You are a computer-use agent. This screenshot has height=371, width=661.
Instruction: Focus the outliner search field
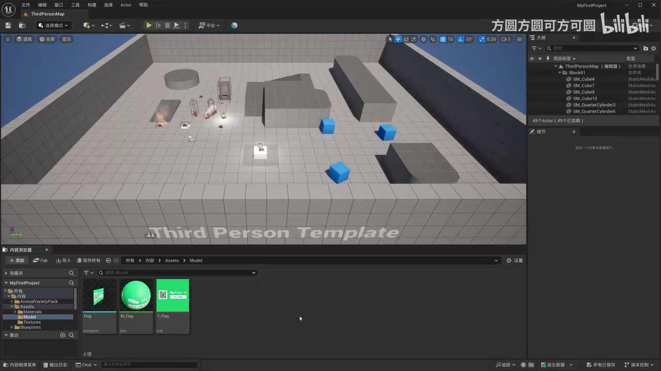click(592, 48)
